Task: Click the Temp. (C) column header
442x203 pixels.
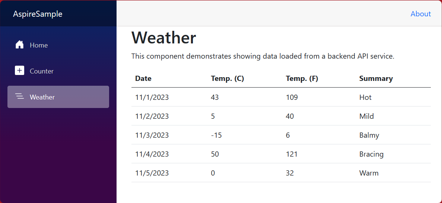Action: pyautogui.click(x=227, y=78)
